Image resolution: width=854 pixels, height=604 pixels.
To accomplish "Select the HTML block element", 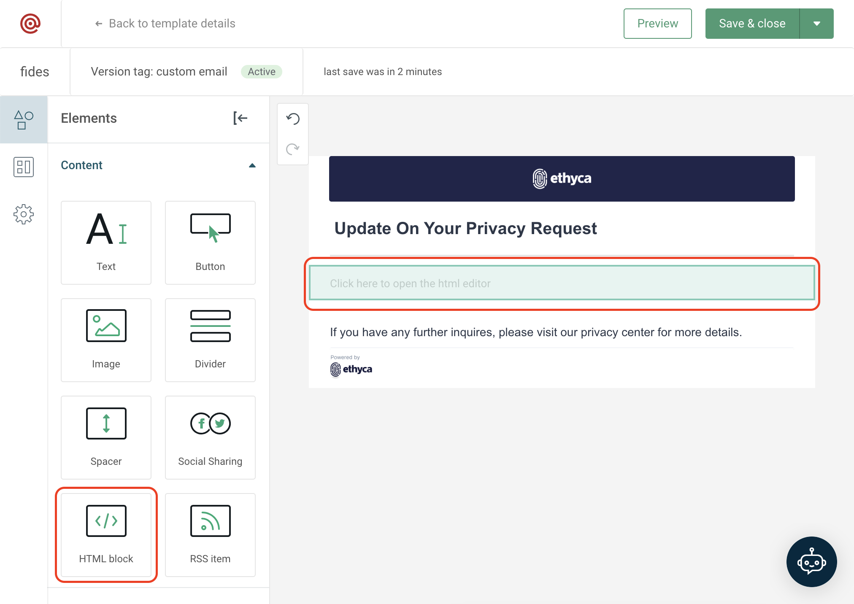I will (106, 535).
